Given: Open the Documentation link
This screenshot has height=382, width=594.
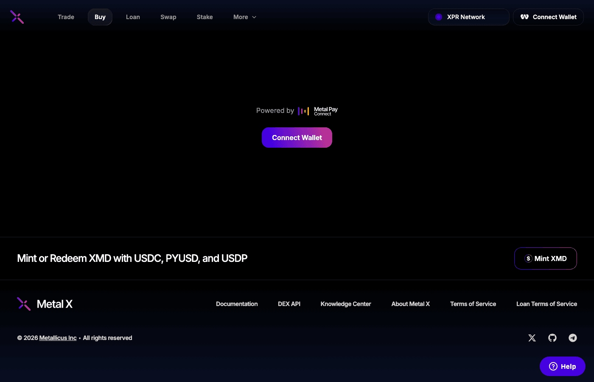Looking at the screenshot, I should pyautogui.click(x=237, y=304).
